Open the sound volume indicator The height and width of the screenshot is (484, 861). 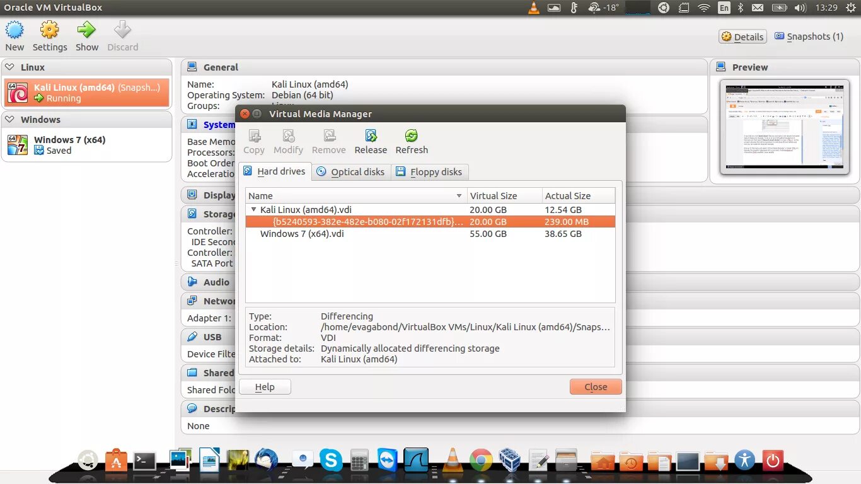point(800,8)
